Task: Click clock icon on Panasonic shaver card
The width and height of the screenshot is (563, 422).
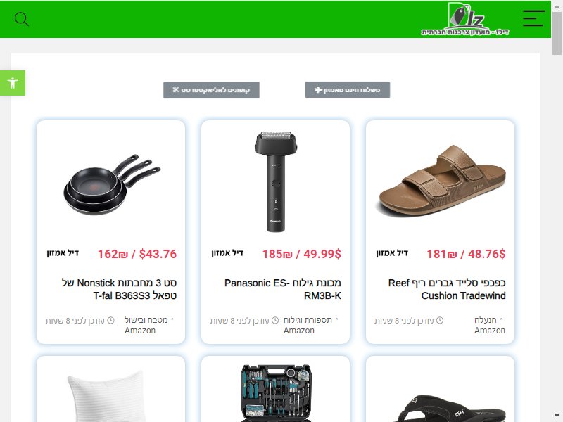Action: (275, 320)
